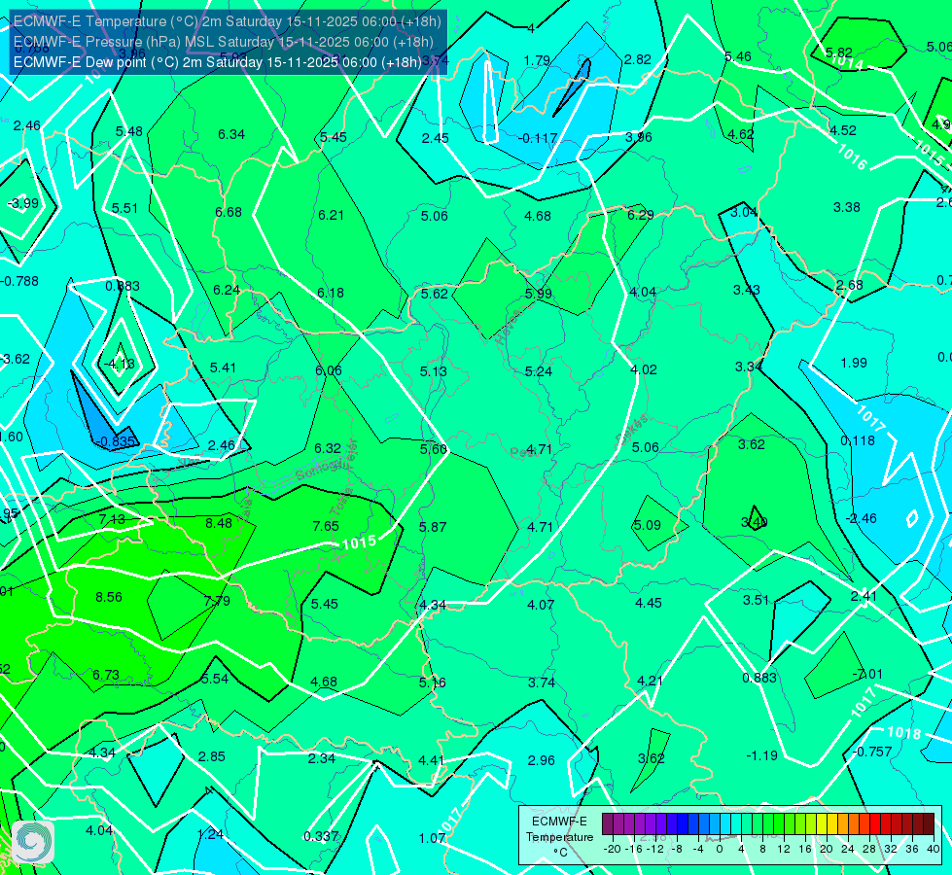Screen dimensions: 952x875
Task: Click the 3.51 temperature value
Action: pos(756,600)
